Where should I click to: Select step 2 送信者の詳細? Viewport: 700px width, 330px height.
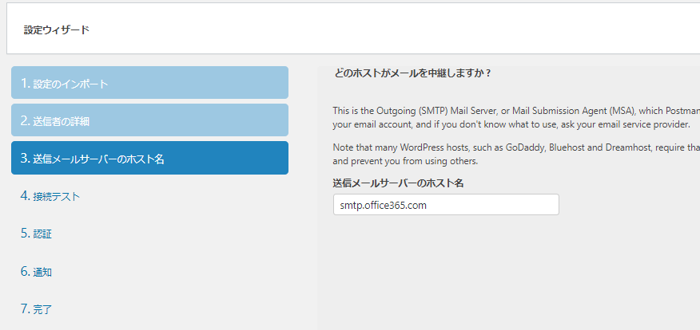[x=149, y=120]
